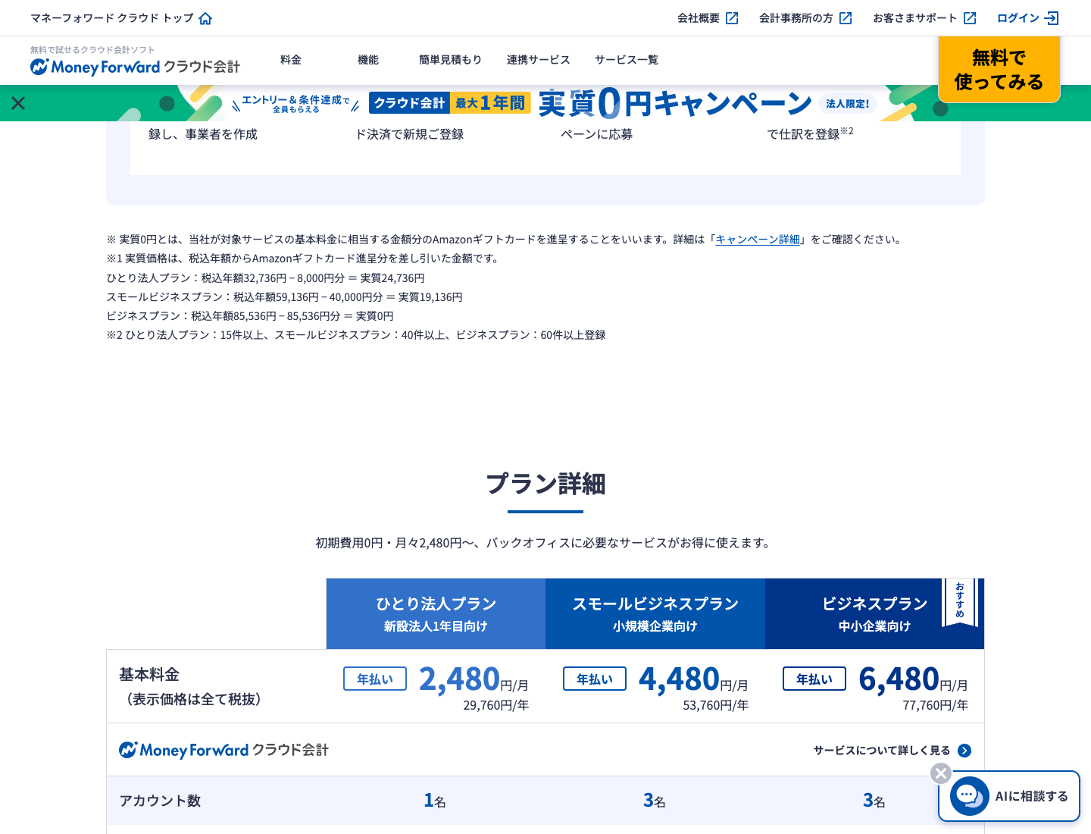Screen dimensions: 1091x834
Task: Click the chat bubble icon in AIに相談する
Action: click(x=970, y=796)
